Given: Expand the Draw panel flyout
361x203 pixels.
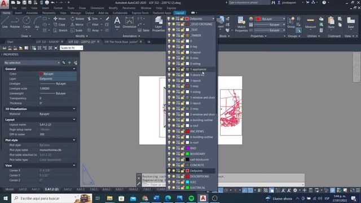Looking at the screenshot, I should [x=26, y=36].
